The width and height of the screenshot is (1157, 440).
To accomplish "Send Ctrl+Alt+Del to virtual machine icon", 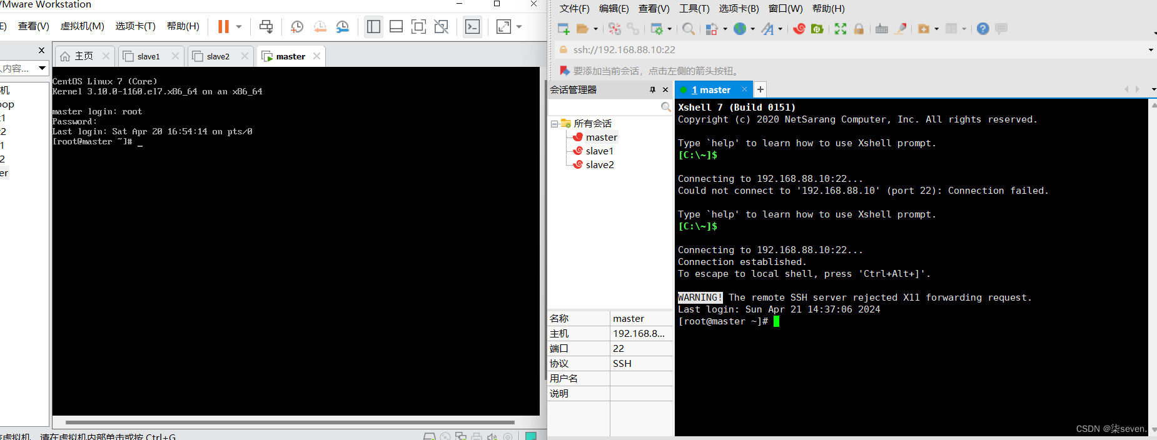I will 266,26.
